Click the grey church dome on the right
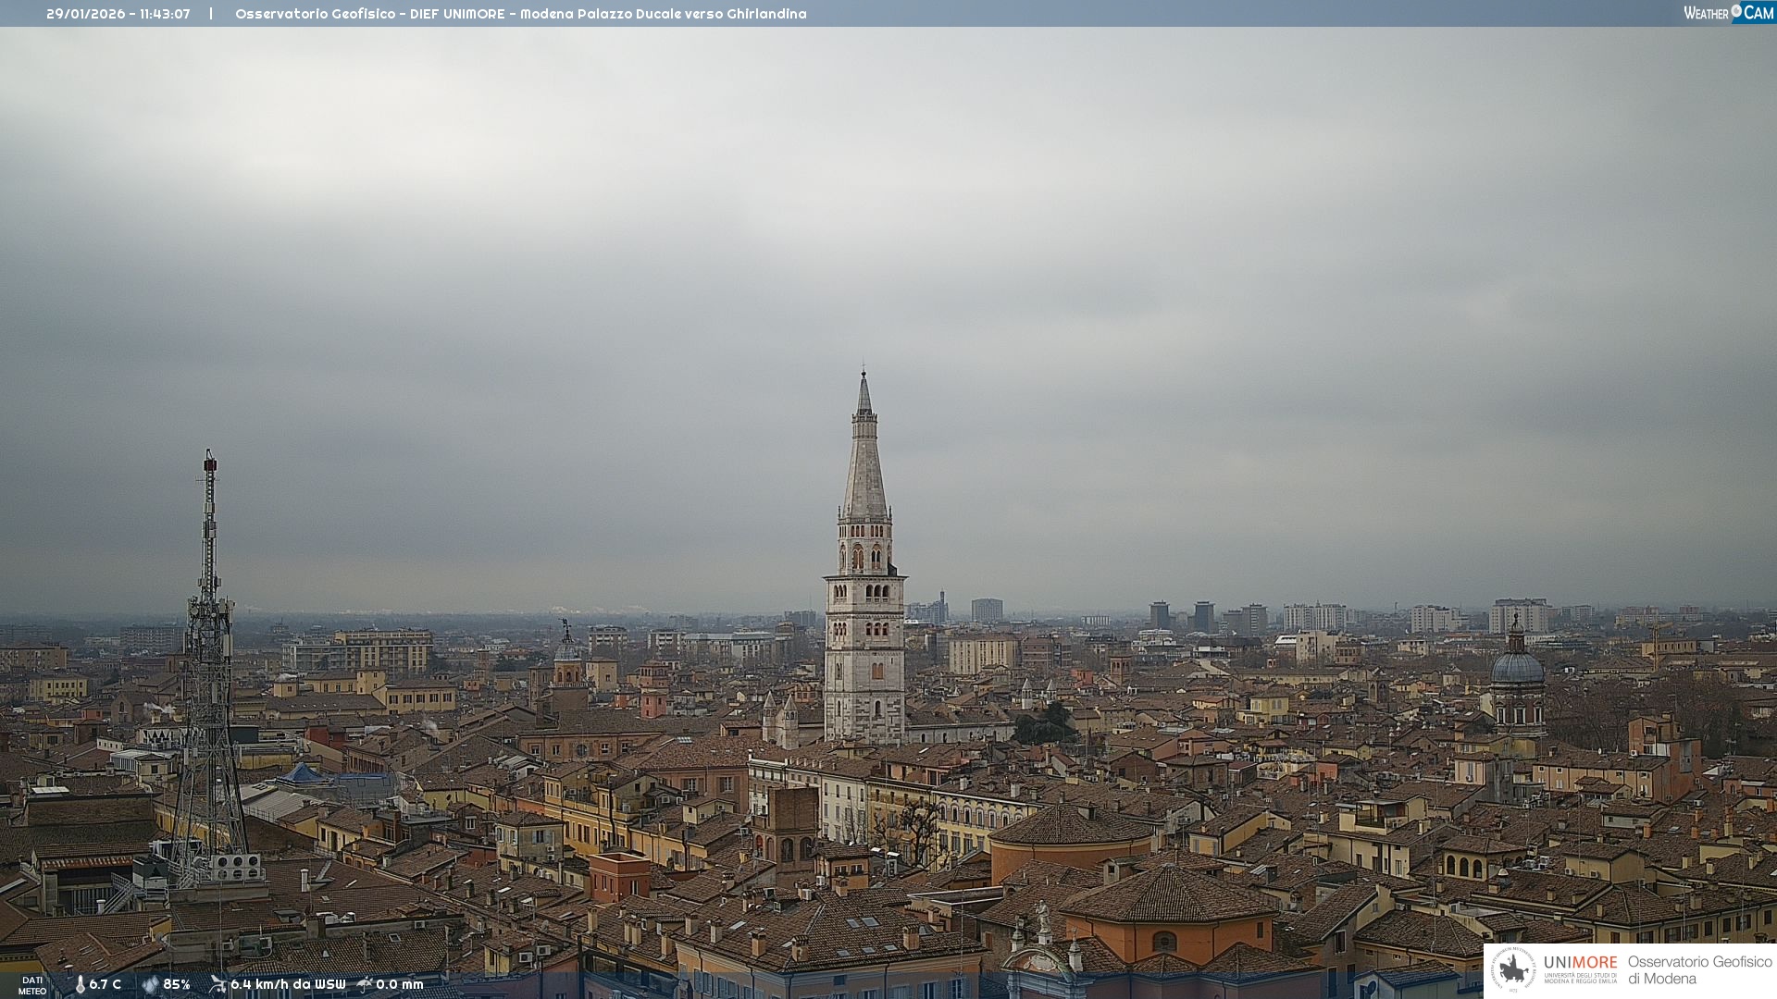Image resolution: width=1777 pixels, height=999 pixels. [1517, 666]
